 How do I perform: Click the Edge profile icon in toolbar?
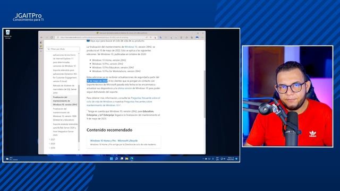point(197,38)
